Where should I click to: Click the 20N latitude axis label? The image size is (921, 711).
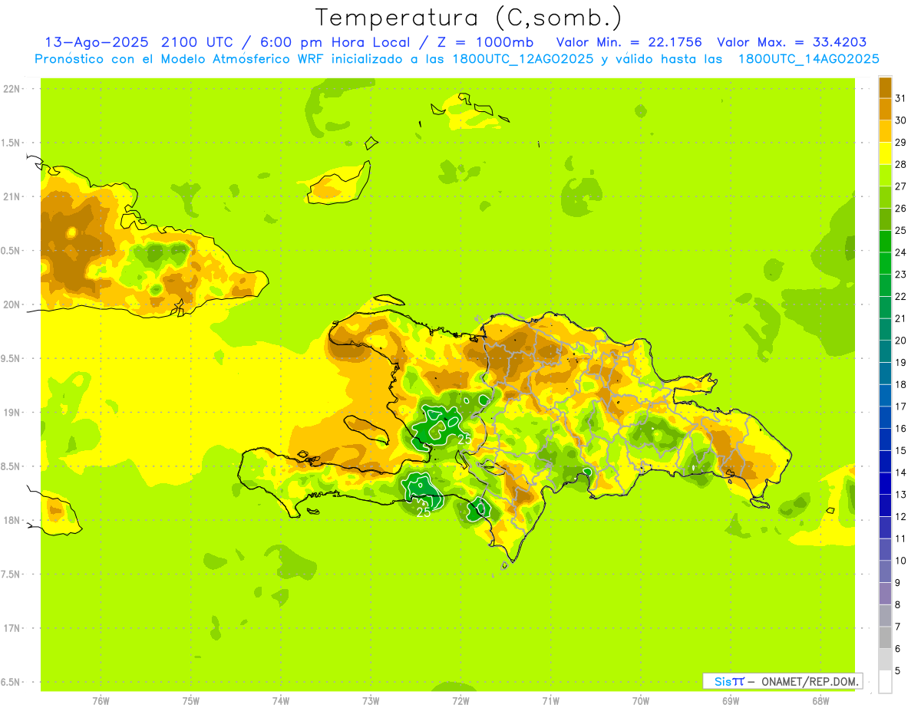(11, 304)
